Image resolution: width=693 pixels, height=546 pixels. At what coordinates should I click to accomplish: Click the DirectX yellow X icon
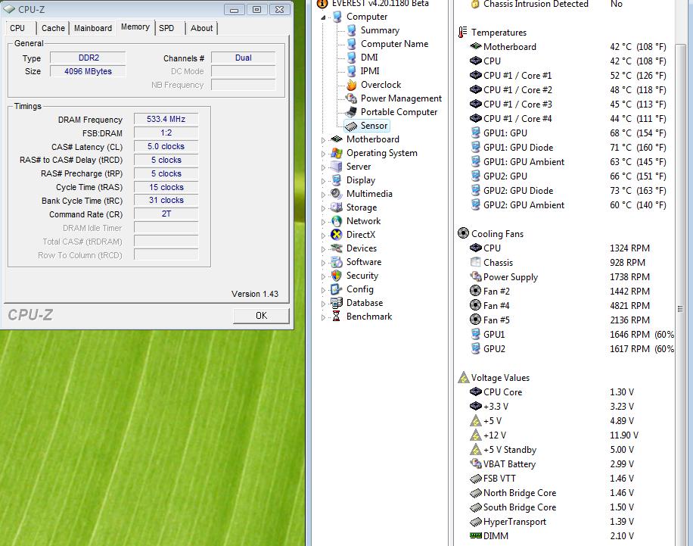click(337, 235)
